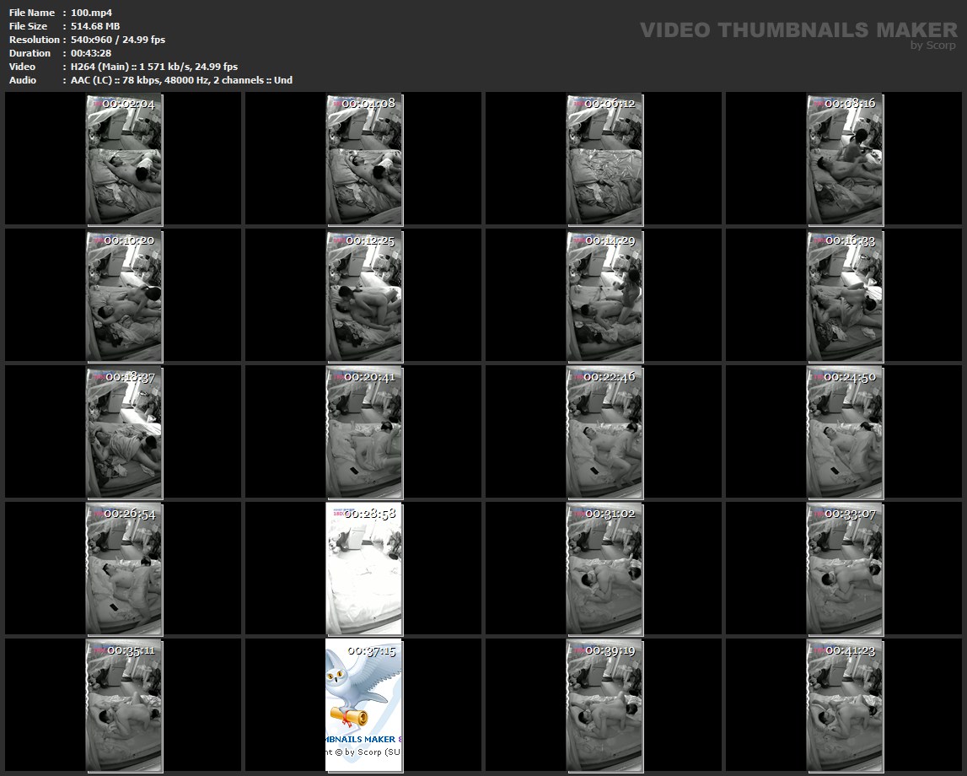Click the frame labeled 00:10:20
Screen dimensions: 967x776
tap(124, 296)
